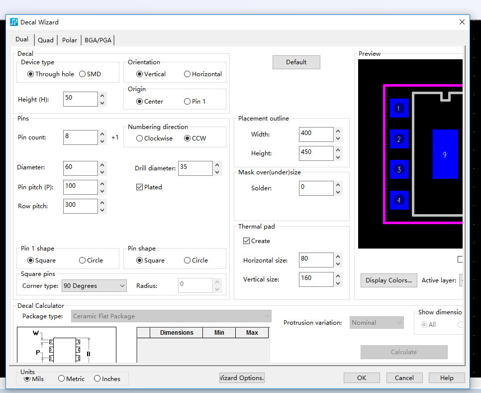Switch to the Quad tab
Screen dimensions: 481x393
pyautogui.click(x=45, y=40)
